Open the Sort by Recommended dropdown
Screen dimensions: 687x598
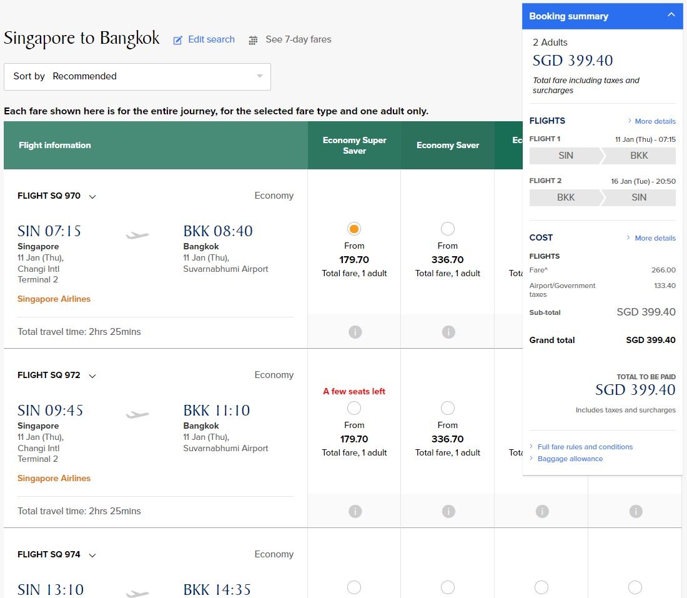[137, 77]
